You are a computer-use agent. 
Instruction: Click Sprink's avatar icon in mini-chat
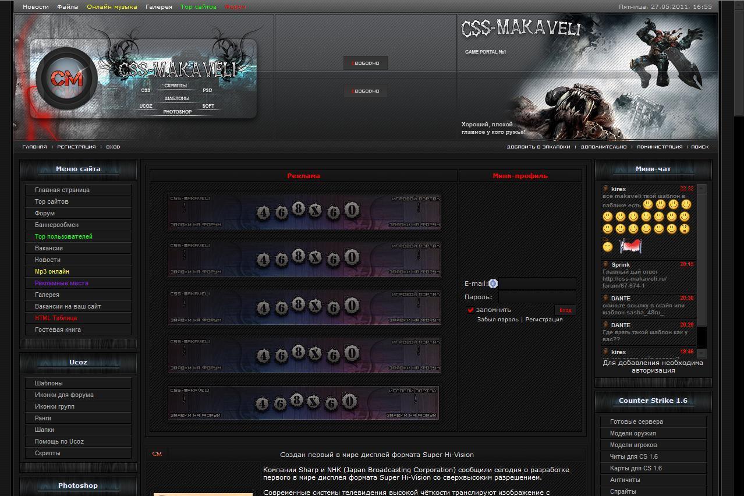605,264
